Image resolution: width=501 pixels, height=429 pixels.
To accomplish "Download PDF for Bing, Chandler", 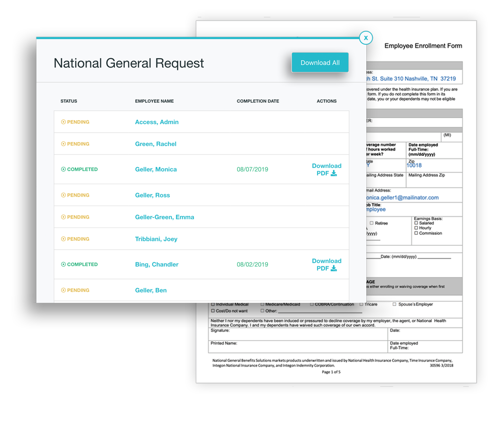I will pos(327,265).
